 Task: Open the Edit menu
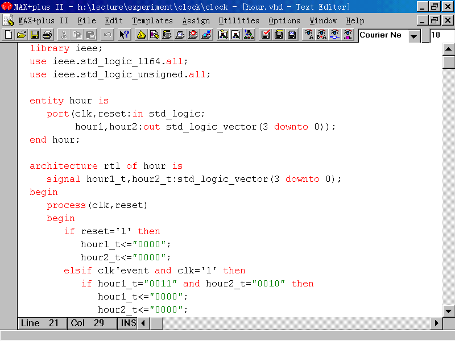114,21
